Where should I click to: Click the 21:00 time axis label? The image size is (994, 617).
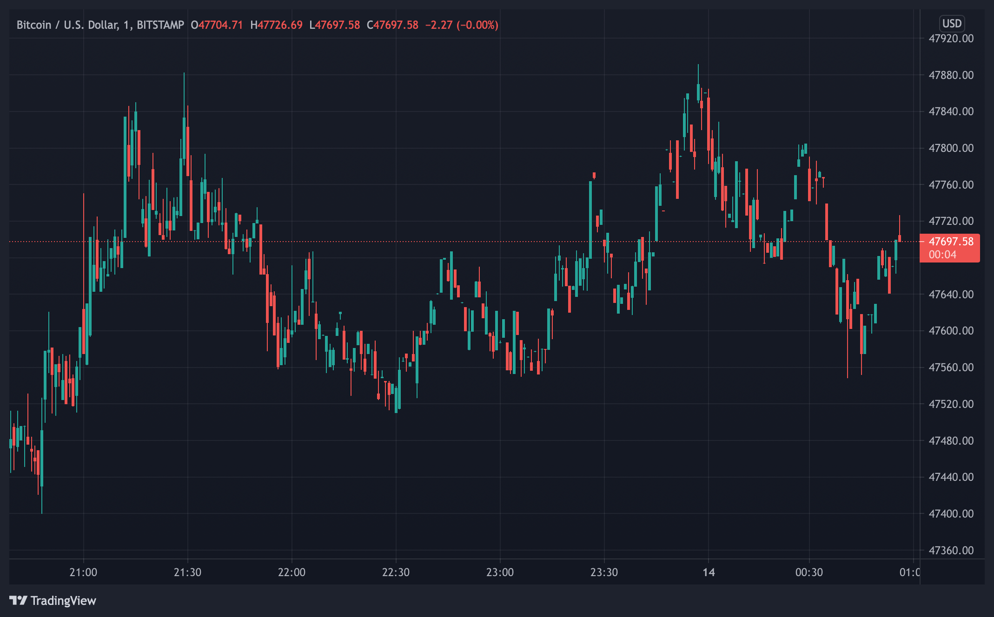pos(83,572)
